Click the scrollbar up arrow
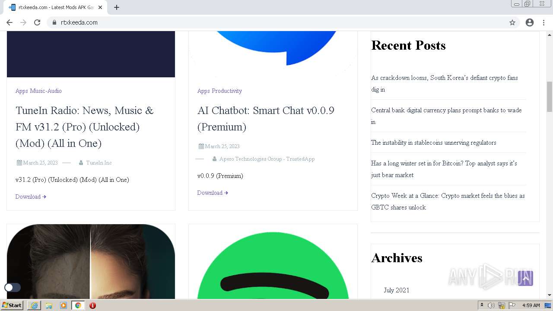Screen dimensions: 553x311 pos(550,35)
